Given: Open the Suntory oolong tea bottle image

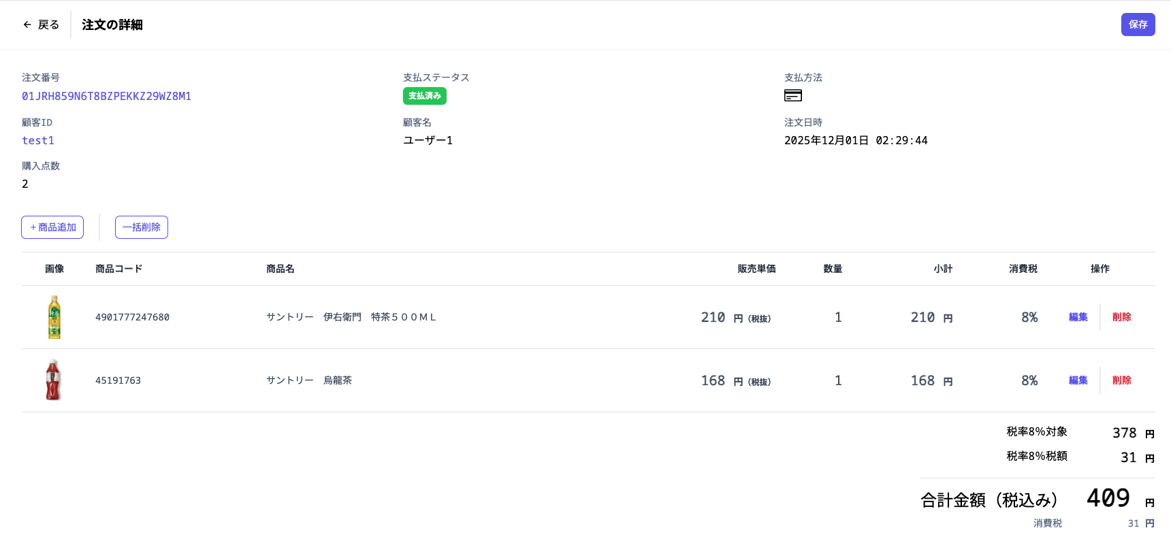Looking at the screenshot, I should click(x=53, y=380).
